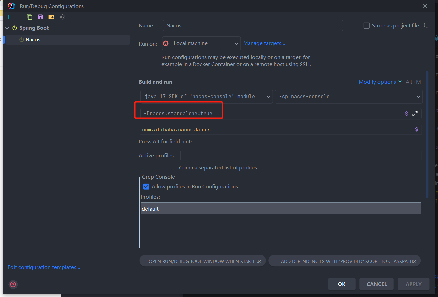Collapse the Spring Boot tree node
This screenshot has height=297, width=438.
click(x=7, y=28)
